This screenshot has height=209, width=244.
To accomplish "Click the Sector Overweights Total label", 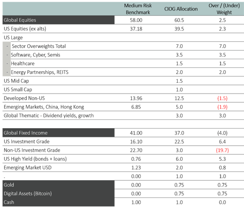I will (x=39, y=46).
